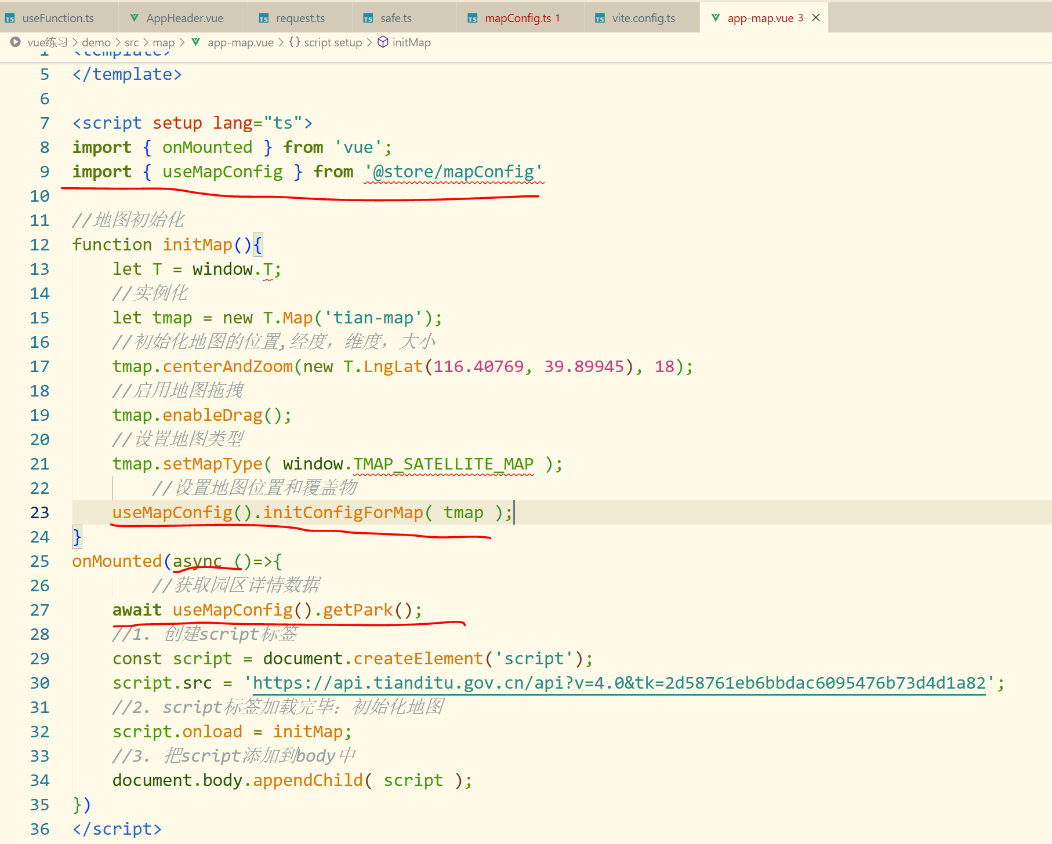Click the TS icon on safe.ts tab
1052x844 pixels.
(x=368, y=19)
